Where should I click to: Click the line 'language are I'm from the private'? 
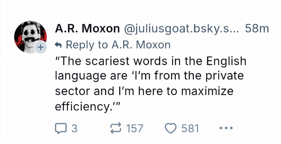coord(149,76)
